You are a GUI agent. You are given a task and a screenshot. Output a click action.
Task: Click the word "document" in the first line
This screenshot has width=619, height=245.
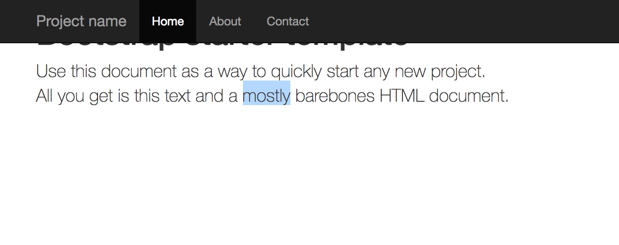[x=139, y=71]
